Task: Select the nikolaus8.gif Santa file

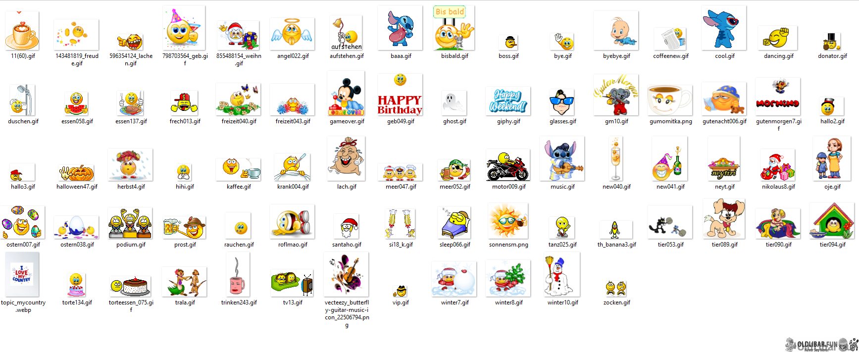Action: pyautogui.click(x=778, y=165)
